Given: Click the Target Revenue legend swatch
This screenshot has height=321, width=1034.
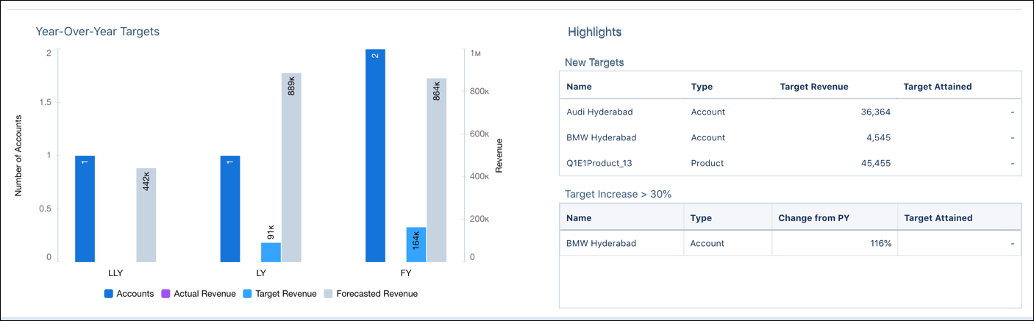Looking at the screenshot, I should point(248,294).
